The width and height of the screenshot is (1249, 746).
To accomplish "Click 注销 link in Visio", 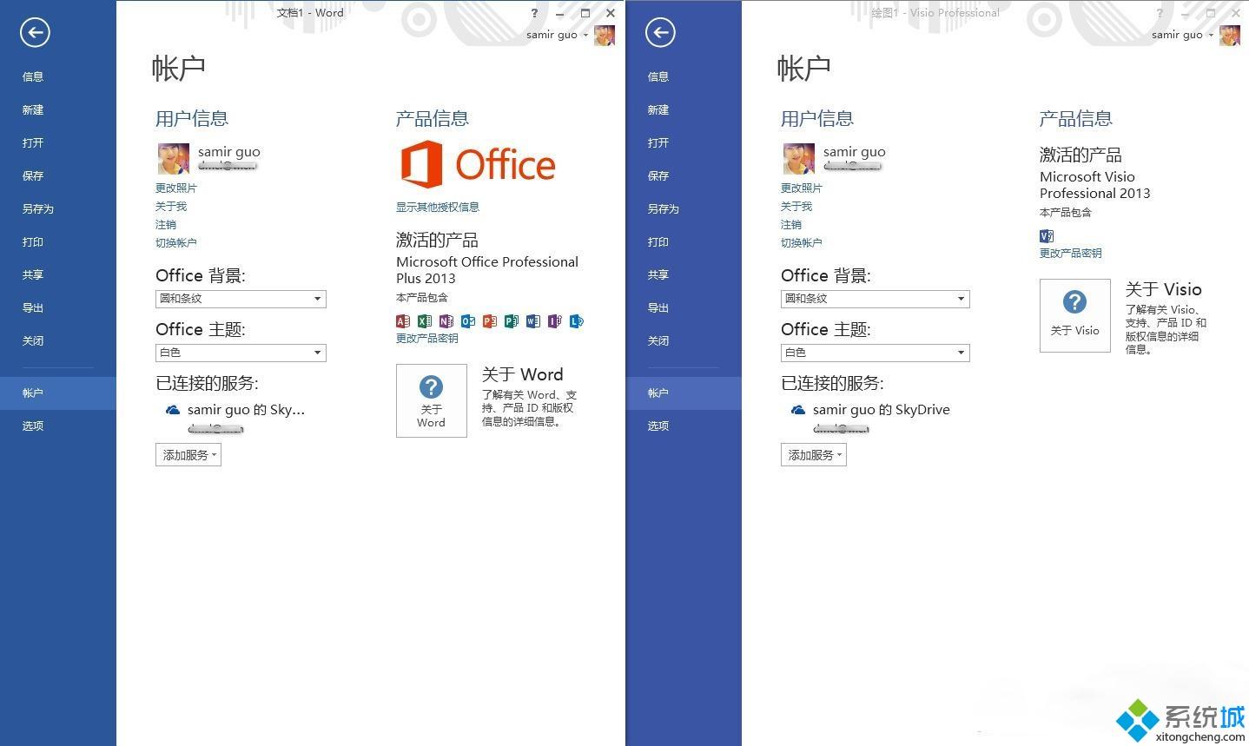I will pos(791,224).
